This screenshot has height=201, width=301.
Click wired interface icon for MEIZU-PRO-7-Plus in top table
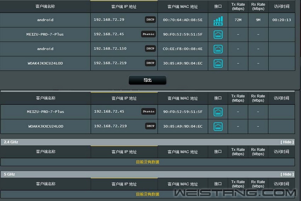pyautogui.click(x=218, y=34)
